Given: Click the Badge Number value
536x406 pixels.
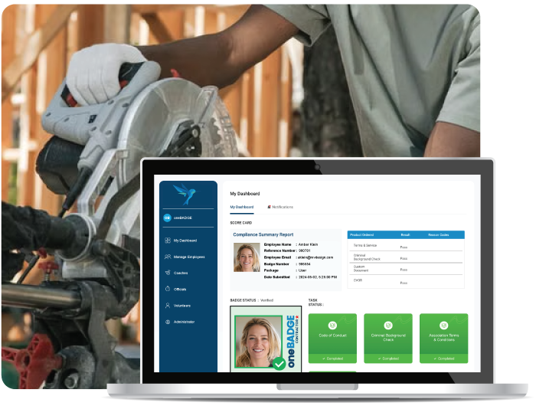Looking at the screenshot, I should (x=305, y=264).
